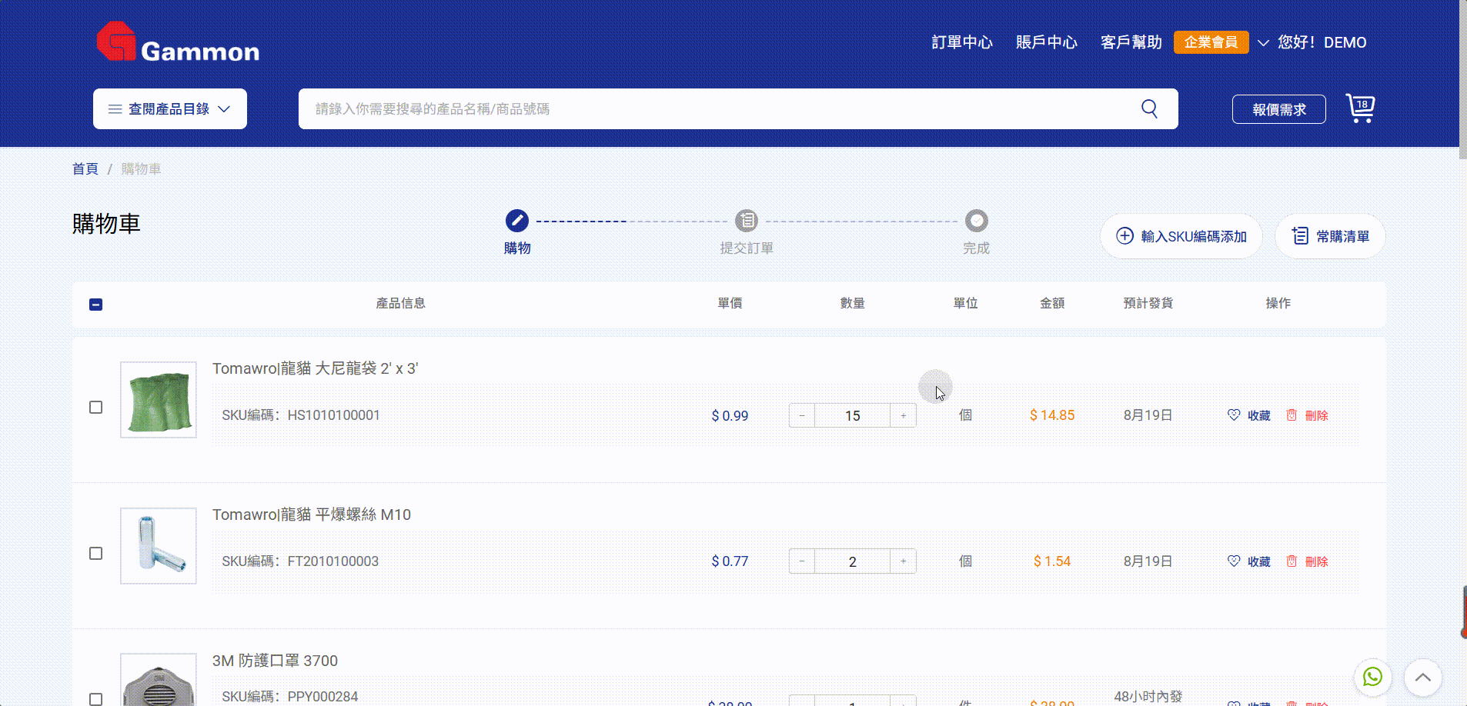Expand the user account dropdown chevron
The width and height of the screenshot is (1467, 706).
pos(1263,43)
